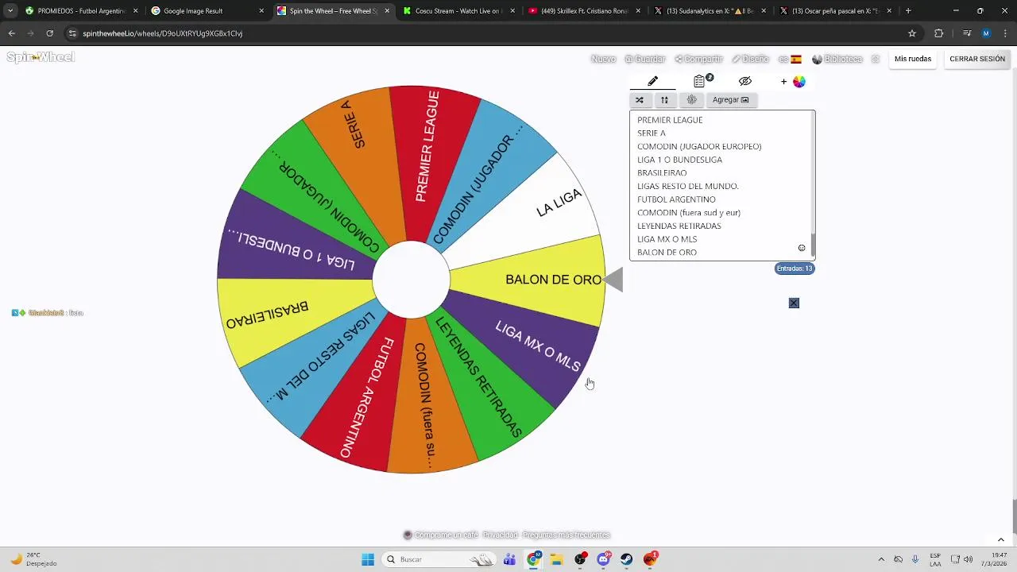The width and height of the screenshot is (1017, 572).
Task: Open the entries settings gear
Action: [x=691, y=99]
